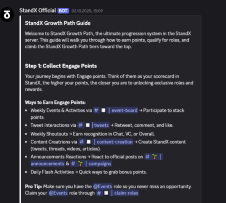Click the hash icon before claim-roles
The height and width of the screenshot is (203, 226).
(x=99, y=193)
